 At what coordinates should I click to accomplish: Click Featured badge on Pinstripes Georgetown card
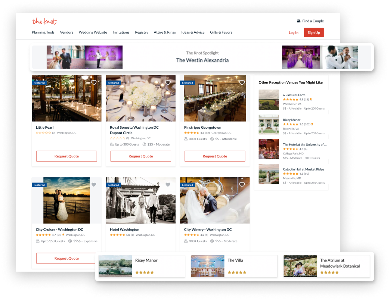coord(187,83)
